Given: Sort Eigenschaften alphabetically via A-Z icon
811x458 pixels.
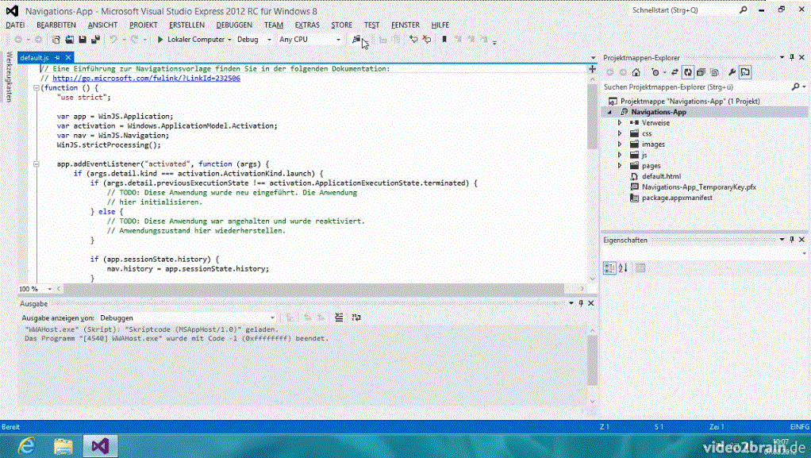Looking at the screenshot, I should (x=623, y=267).
